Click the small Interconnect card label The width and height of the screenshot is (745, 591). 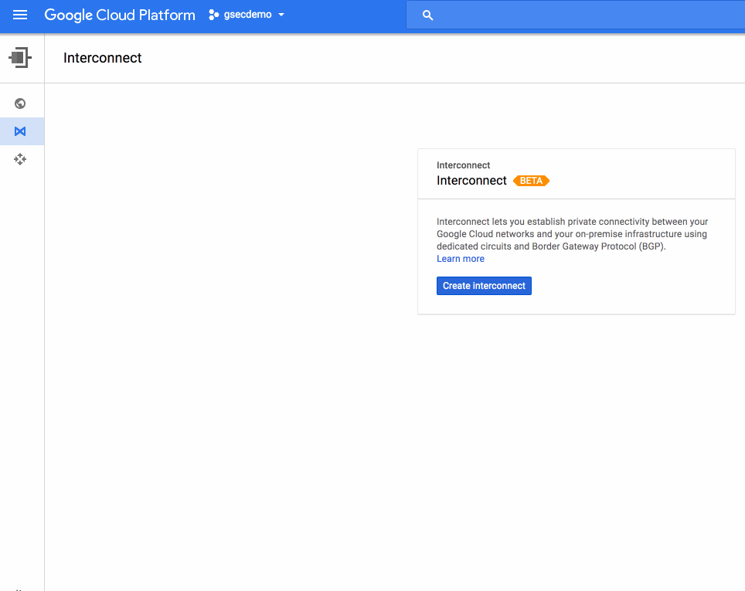click(x=463, y=165)
